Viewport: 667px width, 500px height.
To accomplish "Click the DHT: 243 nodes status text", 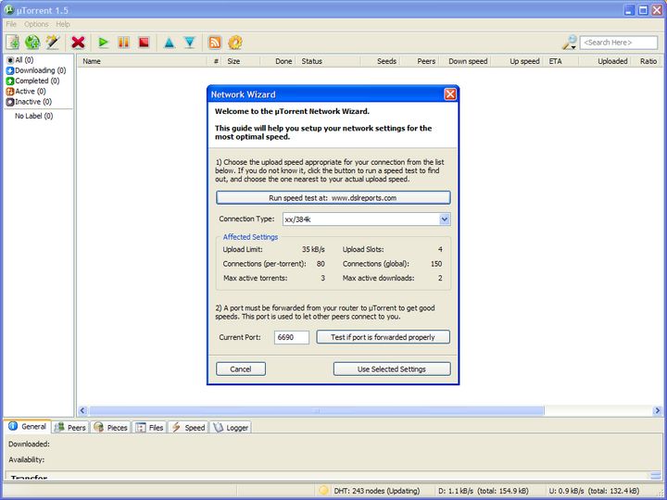I will pos(376,491).
